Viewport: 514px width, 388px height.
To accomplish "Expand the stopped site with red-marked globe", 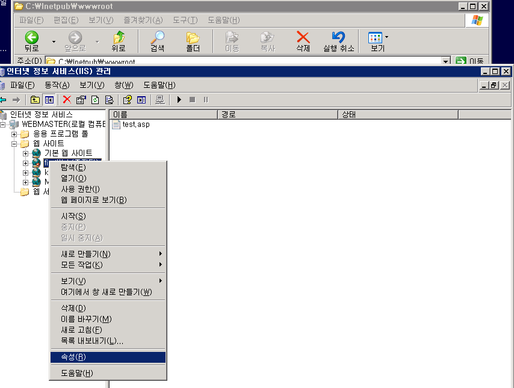I will point(25,163).
